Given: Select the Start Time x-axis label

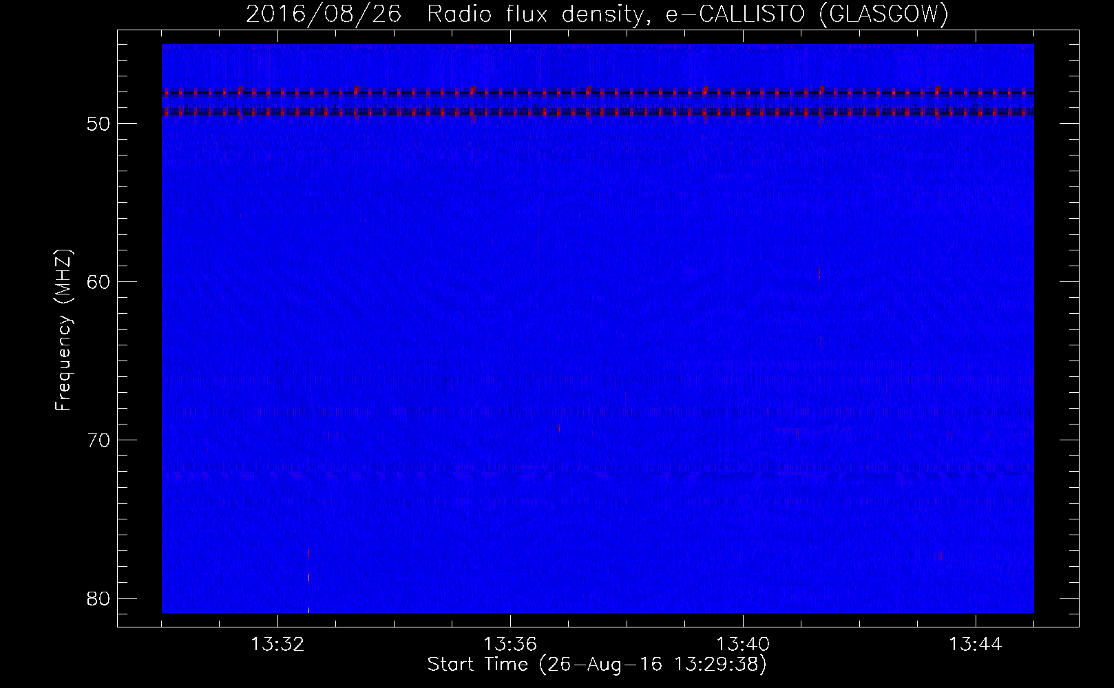Looking at the screenshot, I should [596, 665].
